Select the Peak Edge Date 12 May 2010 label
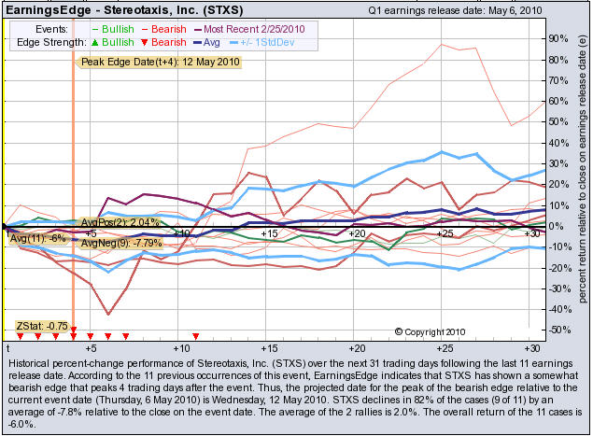The image size is (593, 436). pyautogui.click(x=161, y=62)
